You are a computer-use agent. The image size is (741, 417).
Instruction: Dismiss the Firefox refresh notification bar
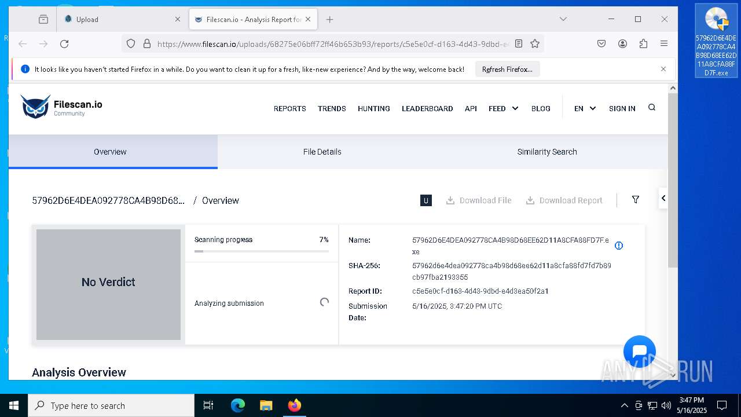tap(663, 69)
